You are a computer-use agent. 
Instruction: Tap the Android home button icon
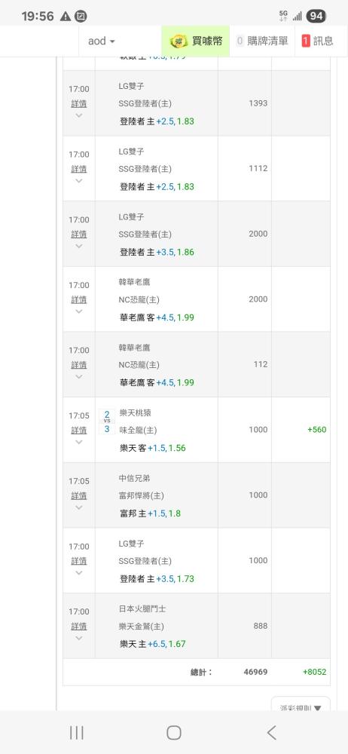tap(173, 732)
